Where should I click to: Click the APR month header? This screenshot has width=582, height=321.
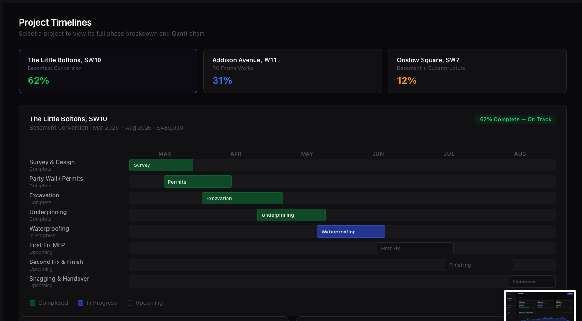236,154
